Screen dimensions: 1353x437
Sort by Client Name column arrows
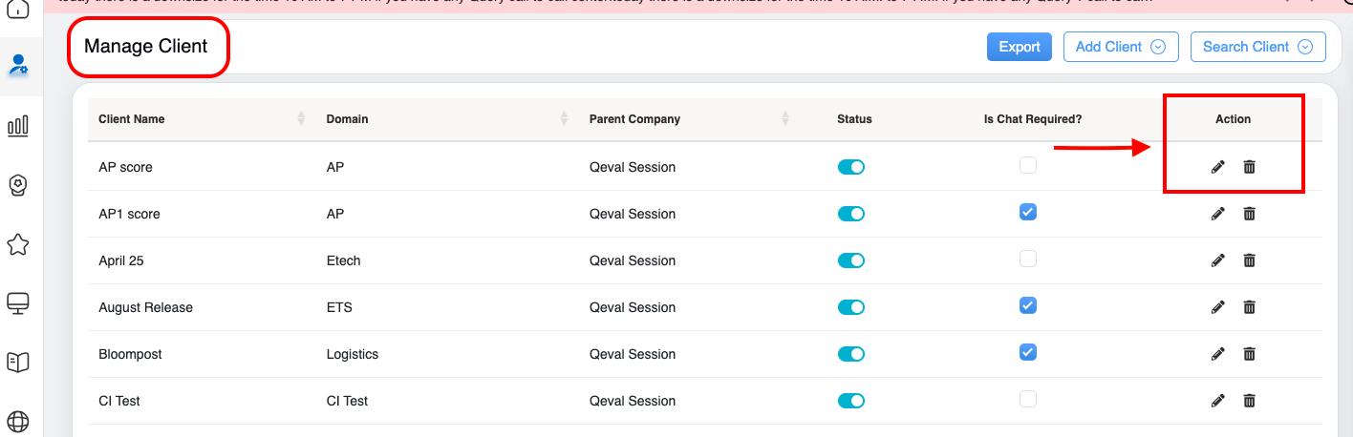tap(301, 119)
